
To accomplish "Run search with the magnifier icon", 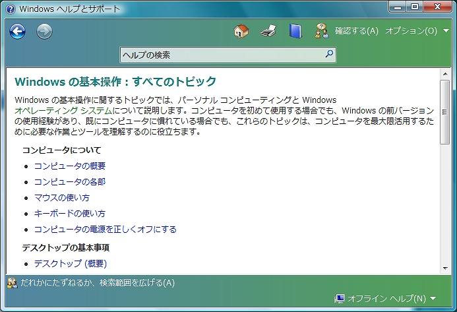I will click(x=329, y=53).
